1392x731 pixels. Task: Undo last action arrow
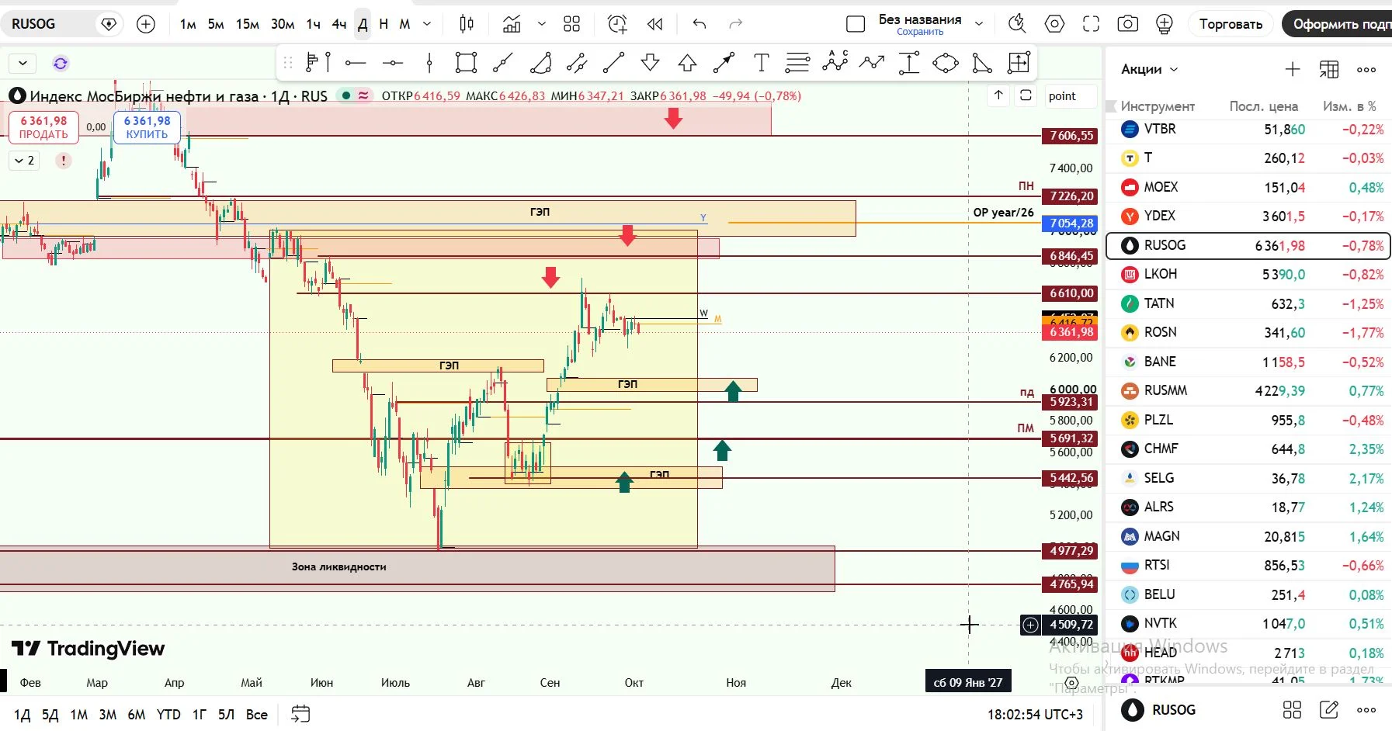pyautogui.click(x=699, y=24)
